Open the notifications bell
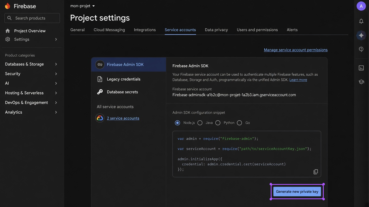Image resolution: width=369 pixels, height=207 pixels. pos(361,21)
